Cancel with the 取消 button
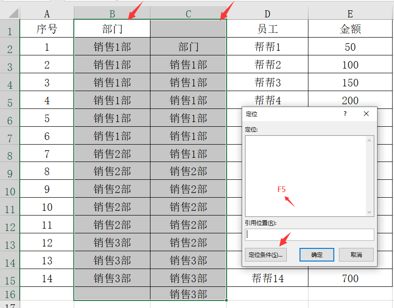This screenshot has width=394, height=308. coord(356,255)
